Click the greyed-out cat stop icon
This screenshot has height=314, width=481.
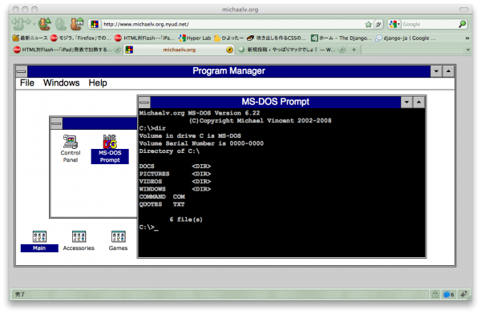(60, 24)
